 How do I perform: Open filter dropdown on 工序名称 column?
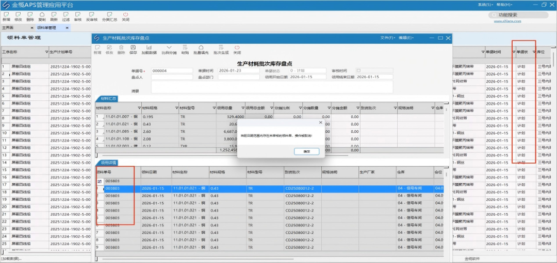pyautogui.click(x=46, y=52)
